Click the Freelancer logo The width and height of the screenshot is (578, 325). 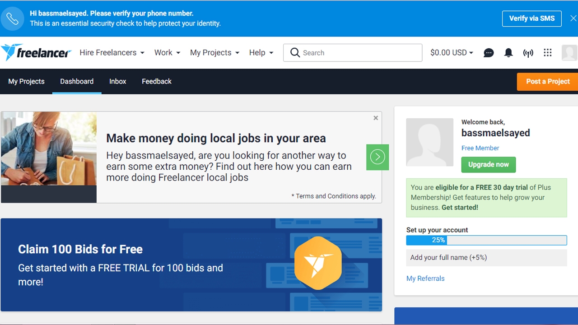tap(36, 52)
